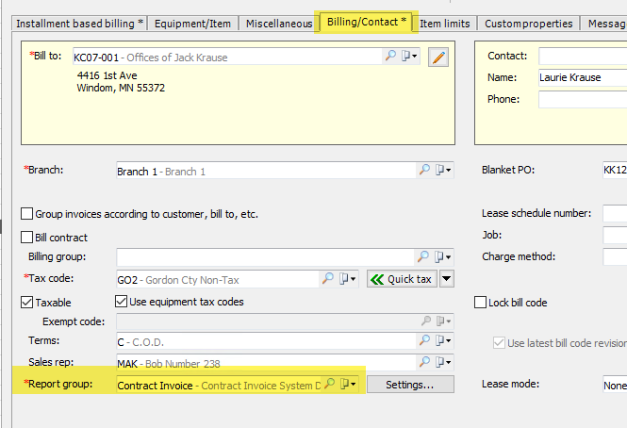Enable Group invoices according to customer checkbox
The height and width of the screenshot is (428, 627).
26,214
